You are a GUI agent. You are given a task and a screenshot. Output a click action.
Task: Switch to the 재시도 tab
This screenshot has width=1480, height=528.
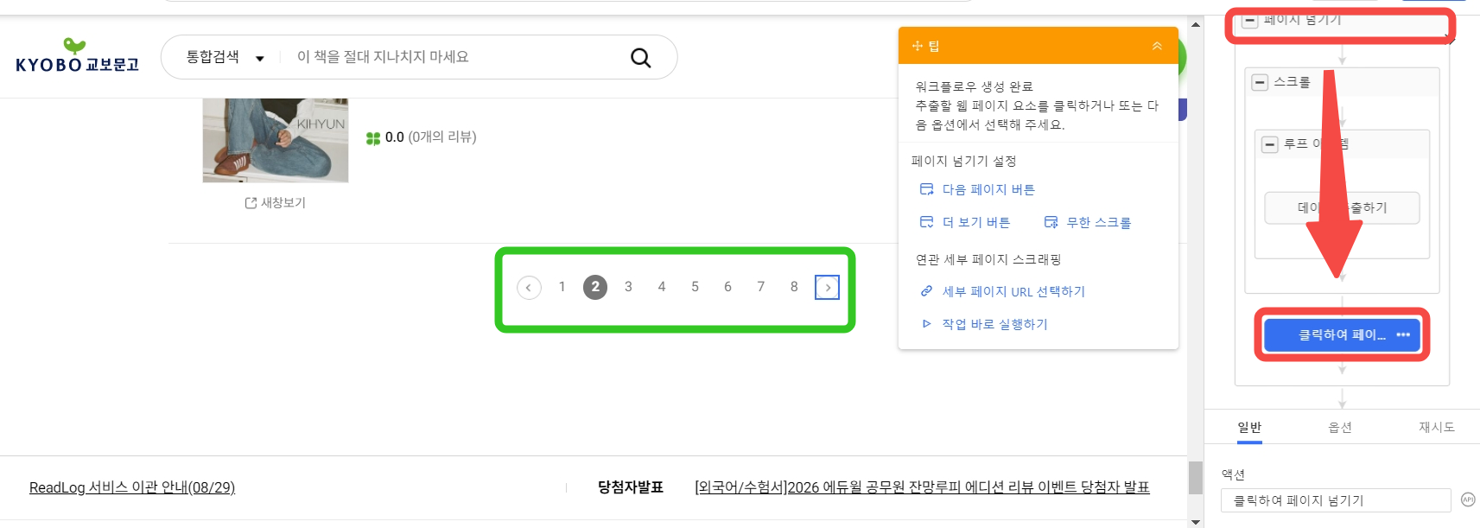(1436, 427)
